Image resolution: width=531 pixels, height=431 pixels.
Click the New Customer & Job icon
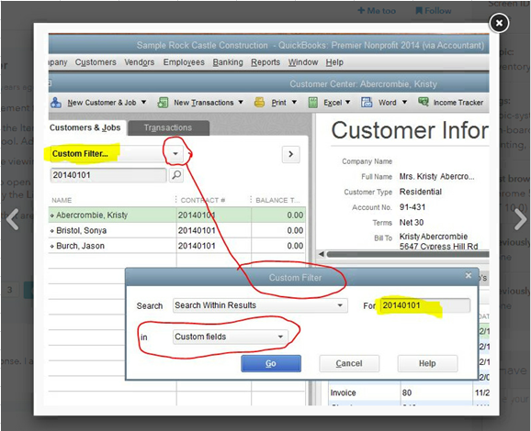56,103
